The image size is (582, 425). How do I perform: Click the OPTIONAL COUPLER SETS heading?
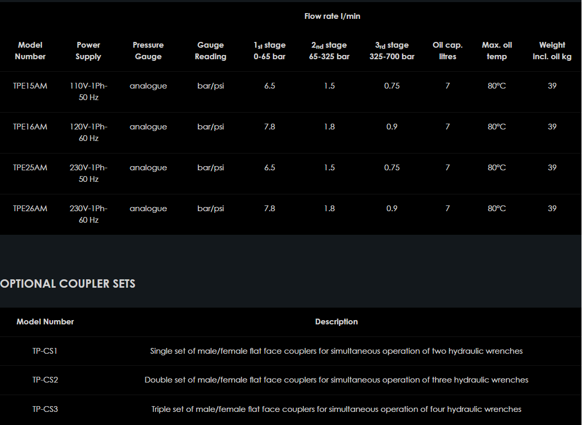(x=68, y=284)
